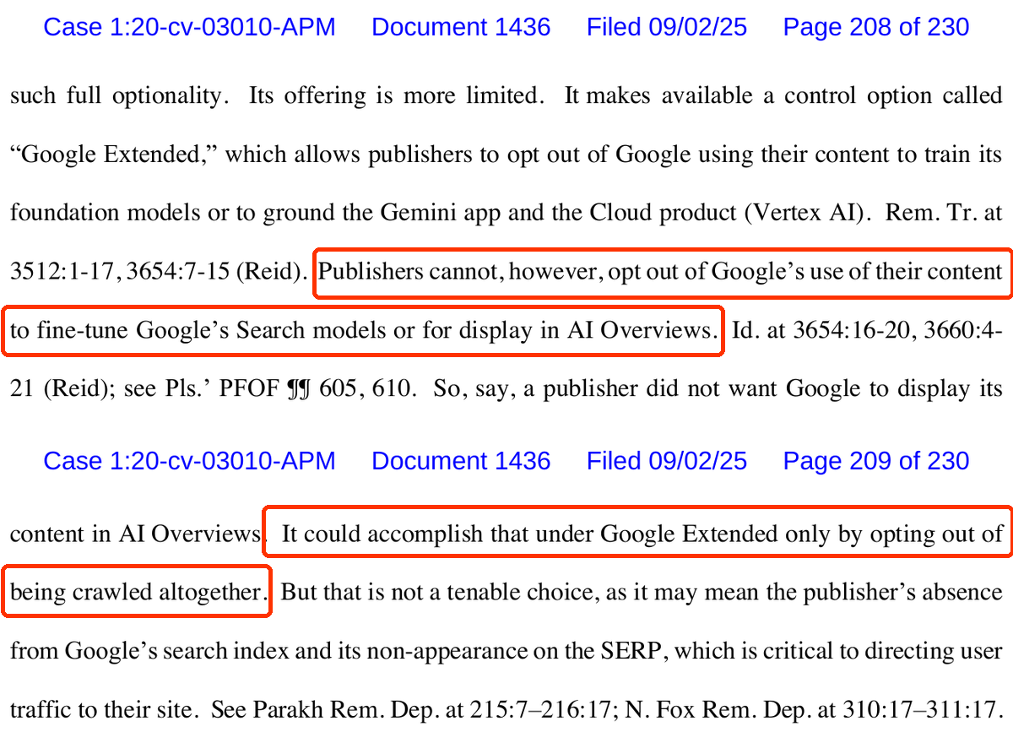Select 'Page 208 of 230' text
This screenshot has height=732, width=1013.
point(876,27)
